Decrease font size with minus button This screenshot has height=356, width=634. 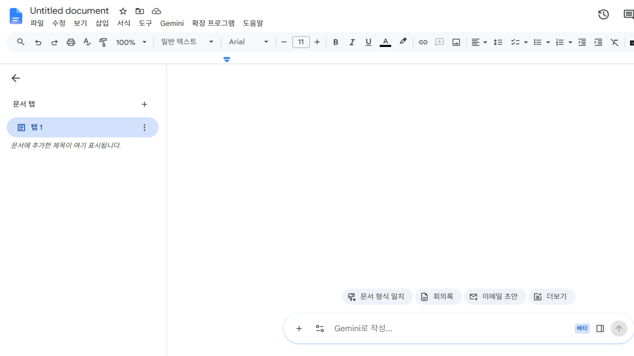[x=284, y=42]
